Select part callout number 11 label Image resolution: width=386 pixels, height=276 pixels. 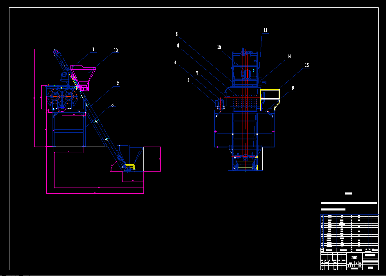[x=266, y=30]
